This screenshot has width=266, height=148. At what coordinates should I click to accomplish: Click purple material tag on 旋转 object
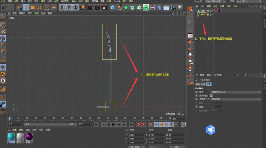pyautogui.click(x=219, y=11)
